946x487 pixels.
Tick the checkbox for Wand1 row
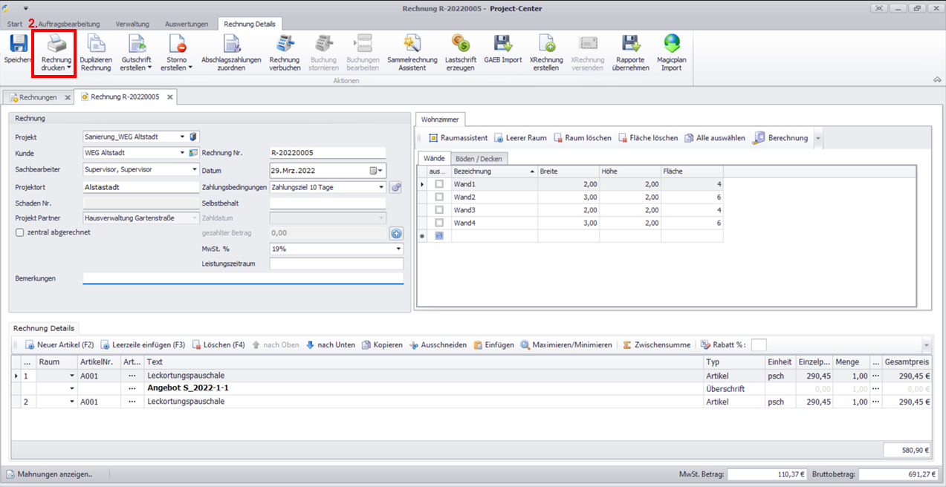pyautogui.click(x=439, y=184)
